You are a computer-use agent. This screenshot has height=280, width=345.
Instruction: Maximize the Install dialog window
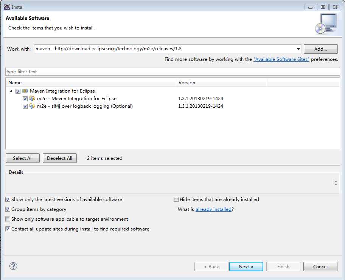point(323,7)
